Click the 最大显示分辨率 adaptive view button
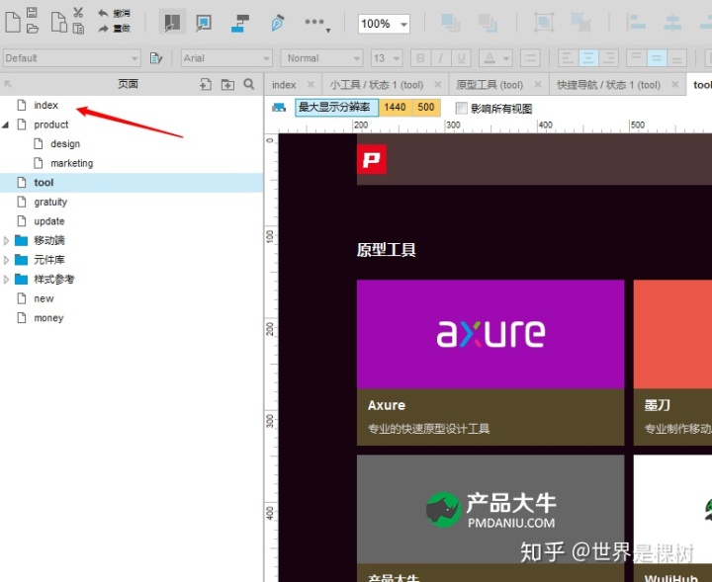The width and height of the screenshot is (712, 582). [x=336, y=108]
